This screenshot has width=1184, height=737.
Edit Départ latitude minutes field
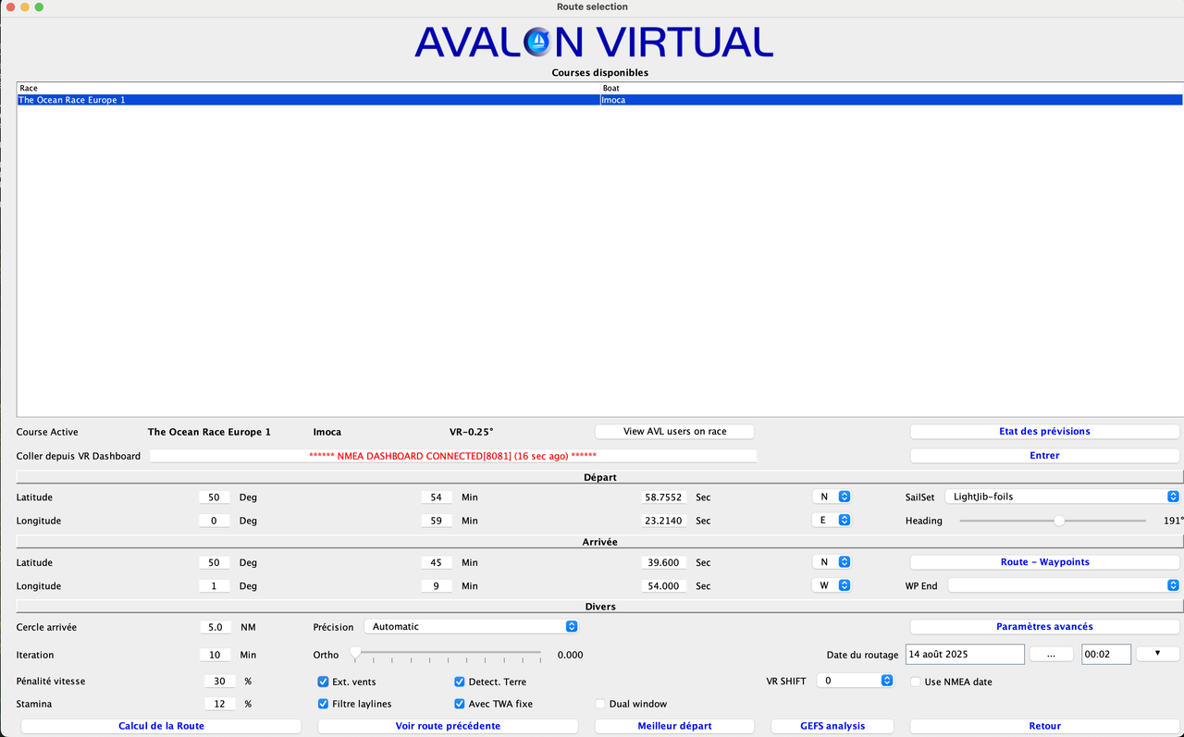coord(436,497)
